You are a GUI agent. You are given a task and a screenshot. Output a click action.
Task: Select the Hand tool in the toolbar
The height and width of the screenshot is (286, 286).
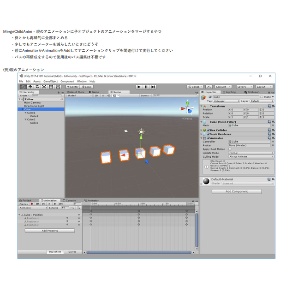click(x=23, y=87)
